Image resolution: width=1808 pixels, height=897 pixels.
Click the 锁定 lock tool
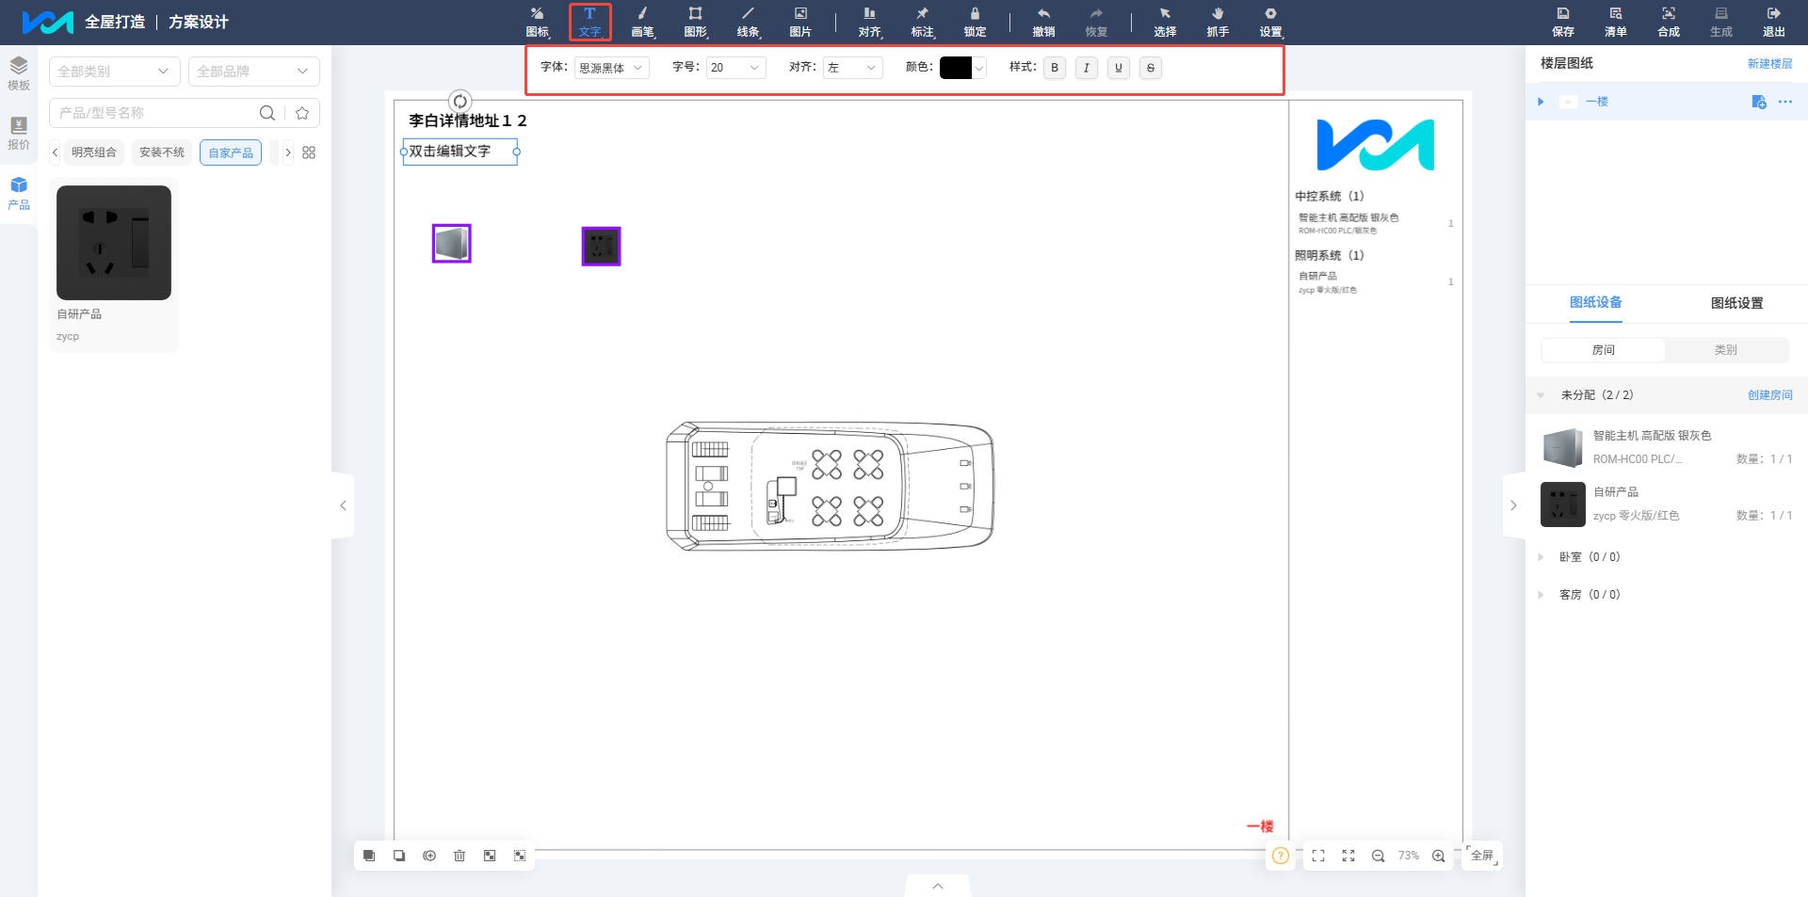975,22
